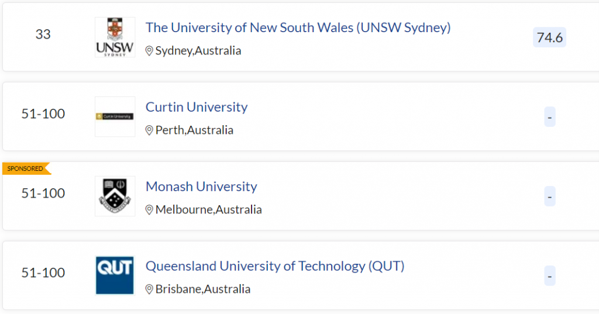Click location pin icon beside Melbourne, Australia
Viewport: 599px width, 314px height.
pos(149,210)
